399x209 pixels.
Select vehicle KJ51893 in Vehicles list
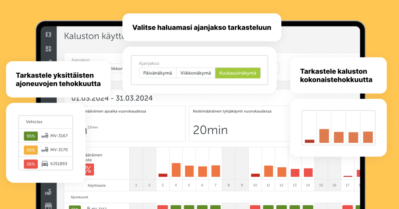46,164
